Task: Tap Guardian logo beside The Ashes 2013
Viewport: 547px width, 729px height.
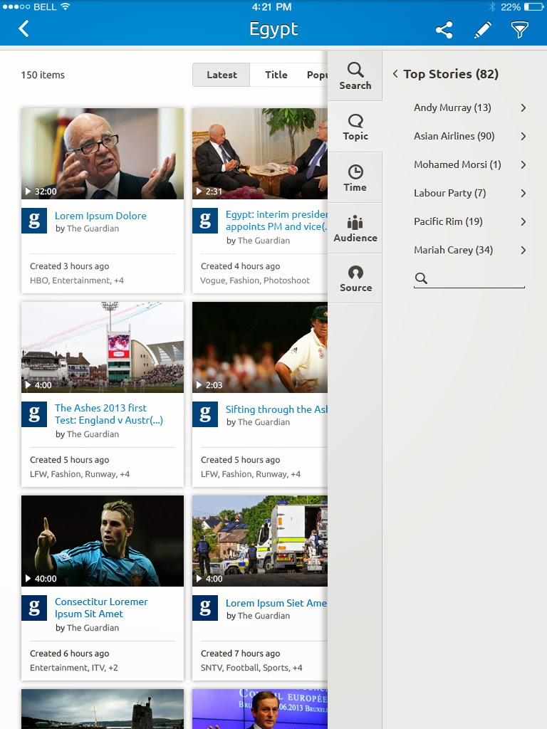Action: [x=34, y=414]
